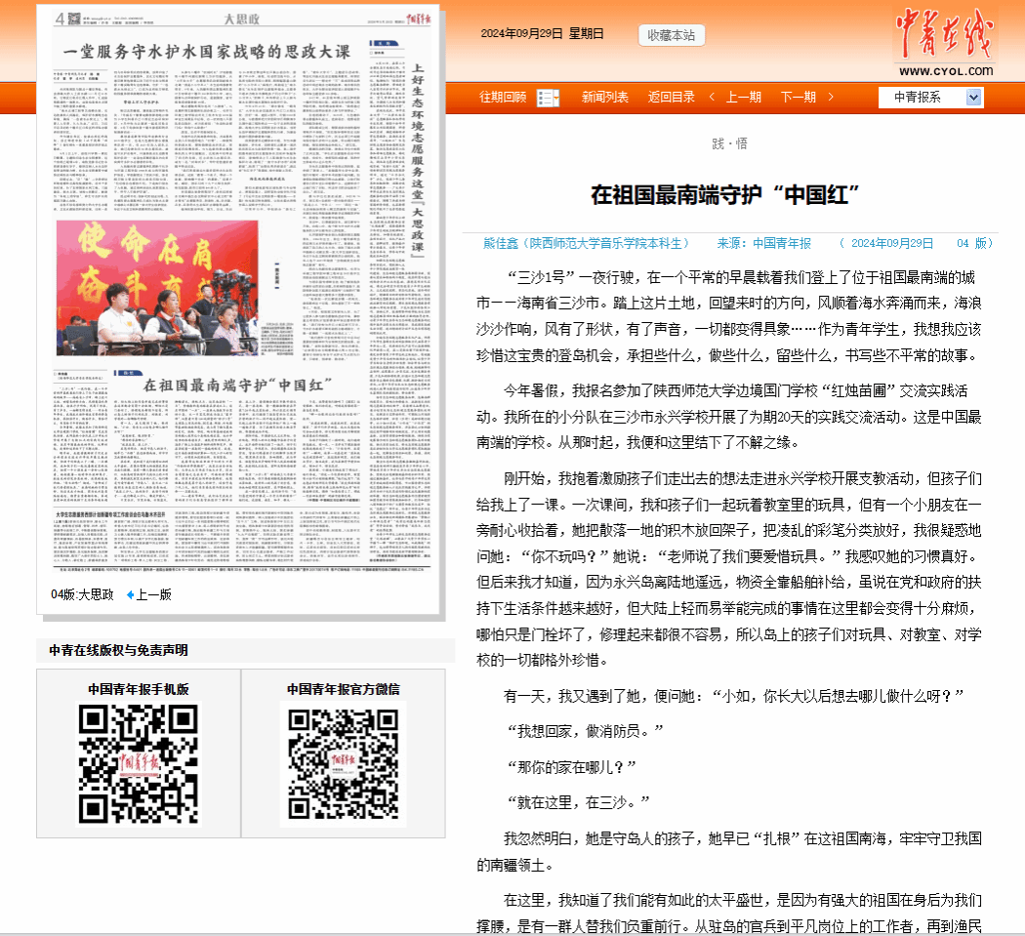Open the 往期回顾 calendar icon
Viewport: 1025px width, 936px height.
[548, 98]
